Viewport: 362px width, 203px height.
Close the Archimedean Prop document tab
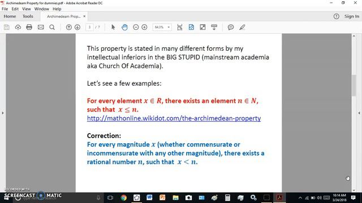(84, 16)
